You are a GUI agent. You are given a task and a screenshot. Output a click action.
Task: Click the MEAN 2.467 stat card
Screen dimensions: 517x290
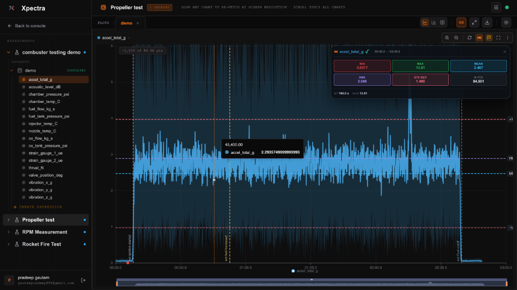tap(479, 66)
